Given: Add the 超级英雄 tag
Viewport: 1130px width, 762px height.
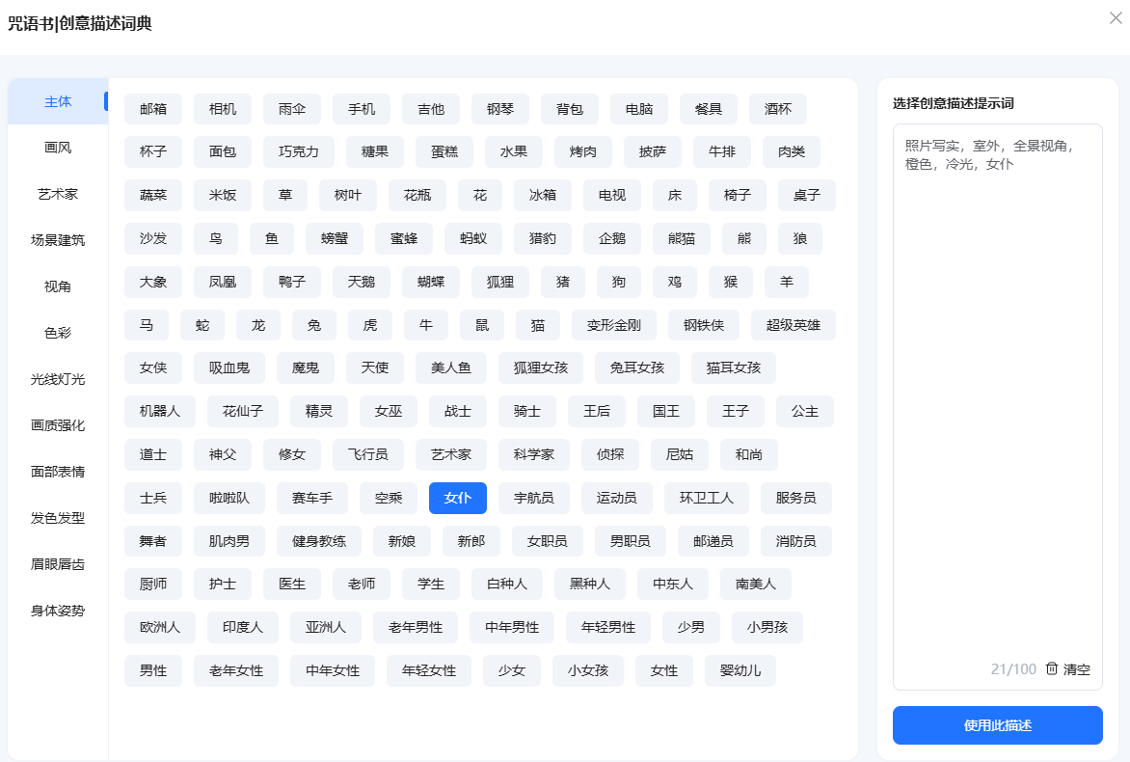Looking at the screenshot, I should pyautogui.click(x=793, y=325).
